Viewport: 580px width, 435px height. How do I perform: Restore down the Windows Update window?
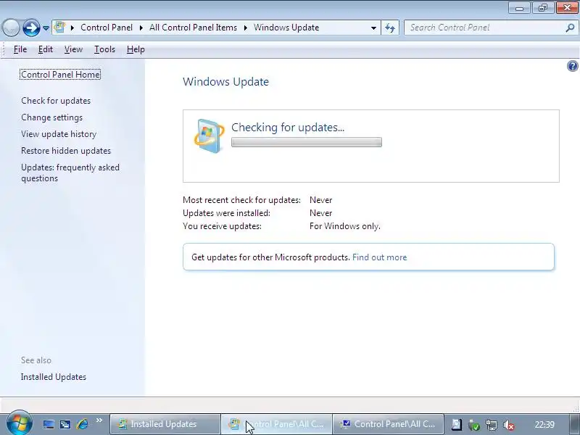(x=542, y=7)
